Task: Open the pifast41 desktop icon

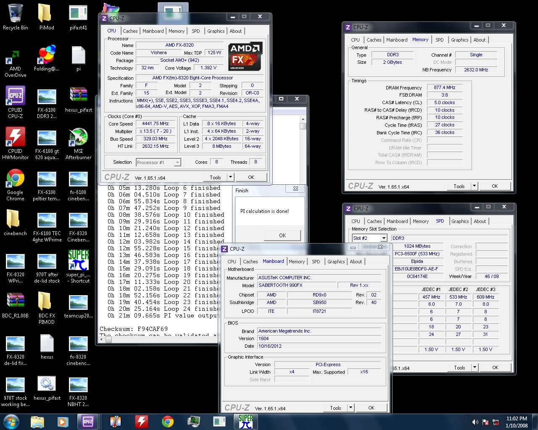Action: (x=78, y=17)
